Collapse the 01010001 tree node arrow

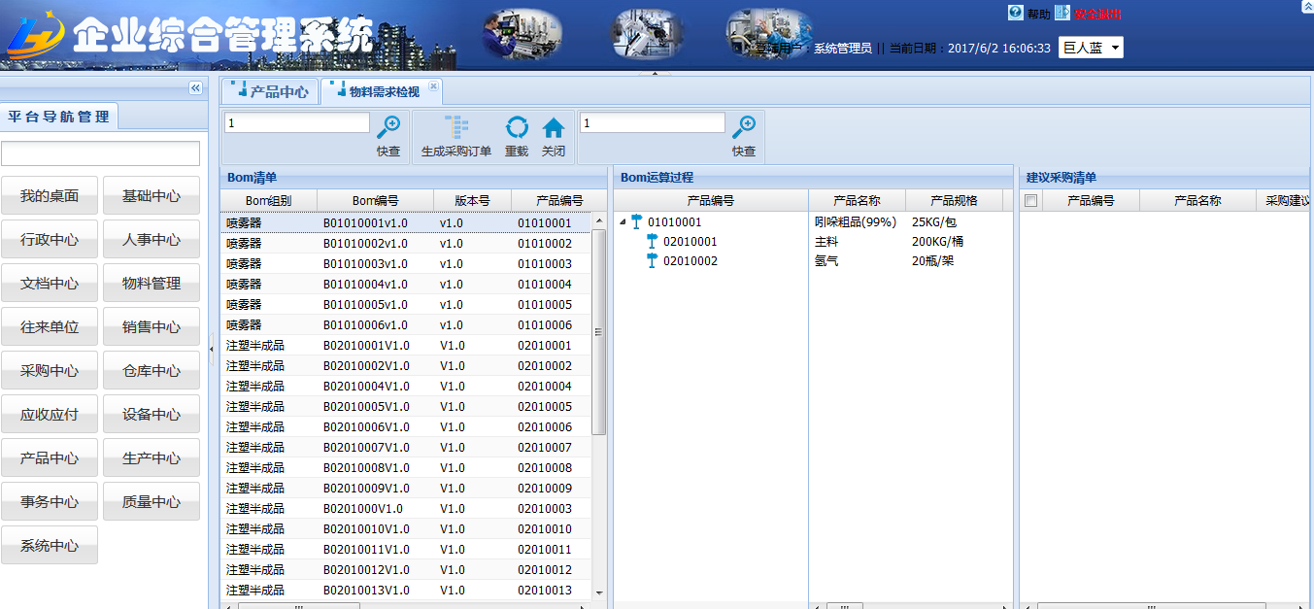pyautogui.click(x=623, y=222)
